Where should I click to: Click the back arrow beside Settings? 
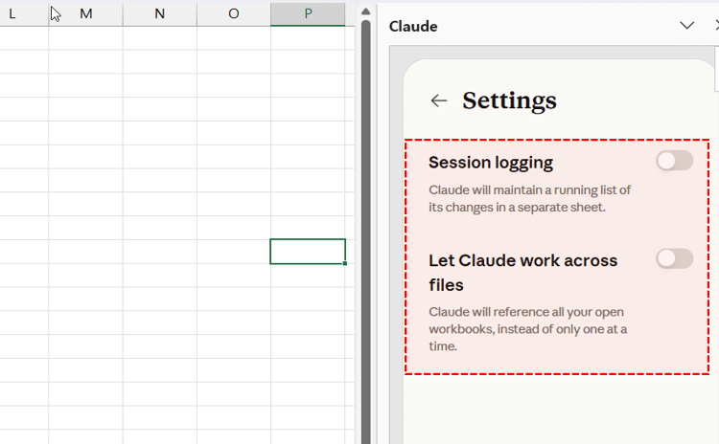439,100
